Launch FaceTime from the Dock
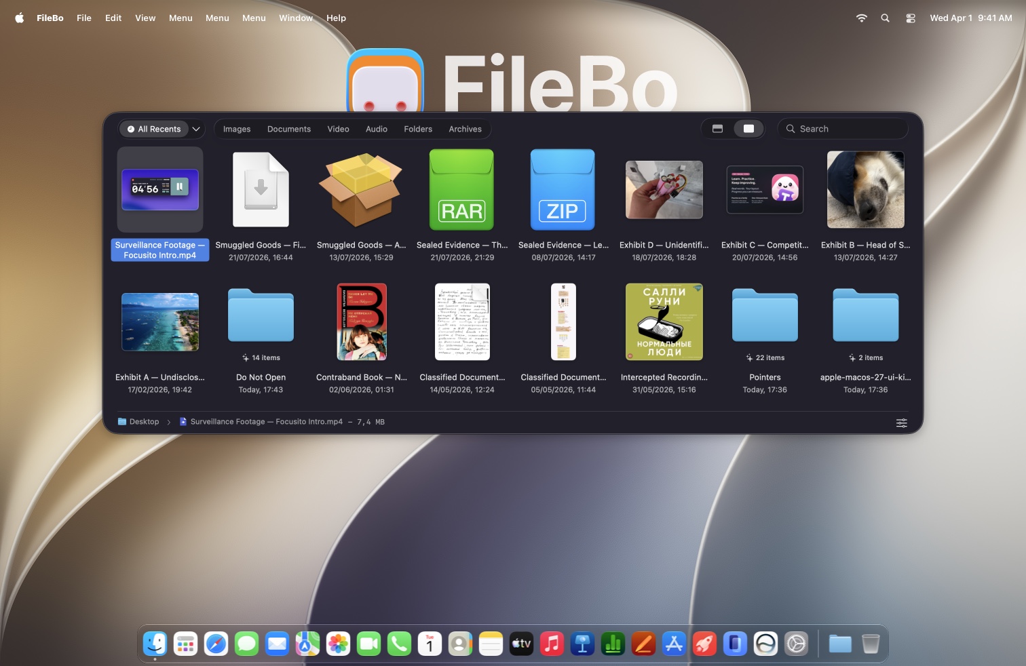Screen dimensions: 1026x666 click(368, 644)
